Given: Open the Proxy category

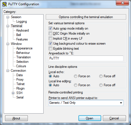Looking at the screenshot, I should coord(20,80).
